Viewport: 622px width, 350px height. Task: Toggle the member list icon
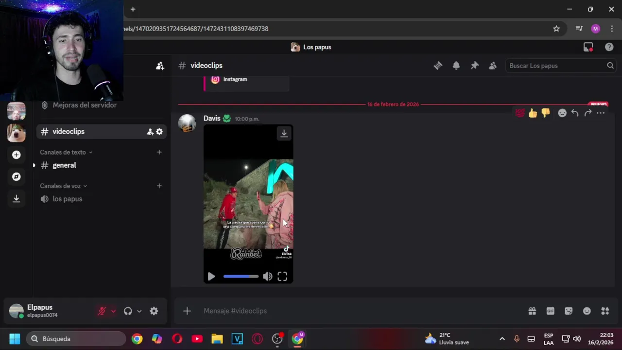click(493, 66)
